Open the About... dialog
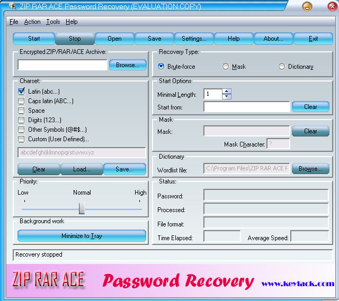339x301 pixels. point(273,39)
